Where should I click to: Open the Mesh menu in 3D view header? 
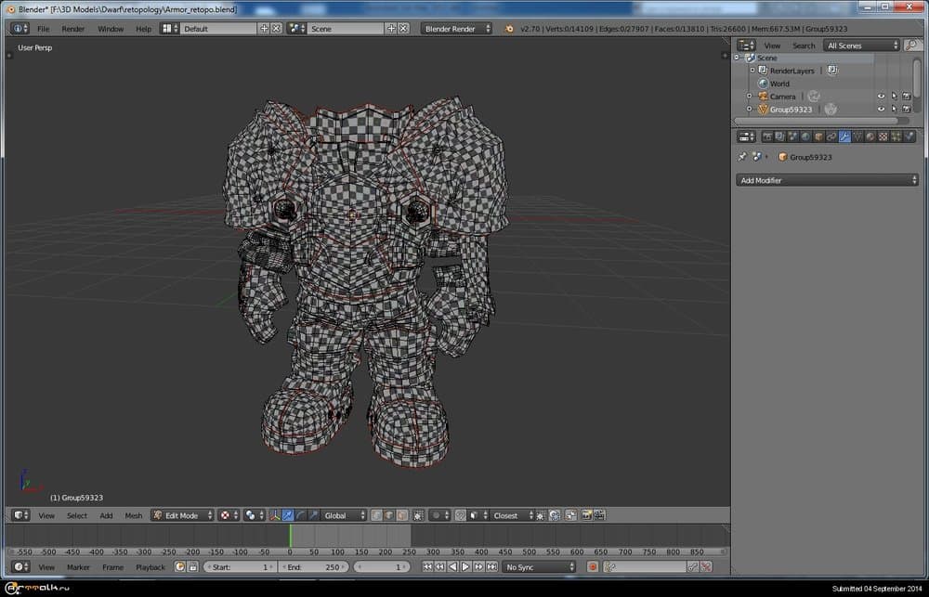click(133, 515)
